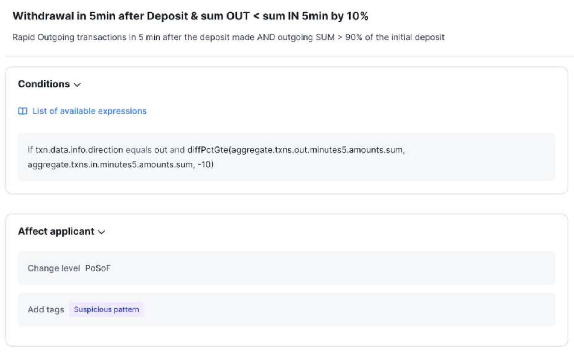Collapse the Conditions section chevron
This screenshot has width=574, height=352.
pyautogui.click(x=77, y=85)
